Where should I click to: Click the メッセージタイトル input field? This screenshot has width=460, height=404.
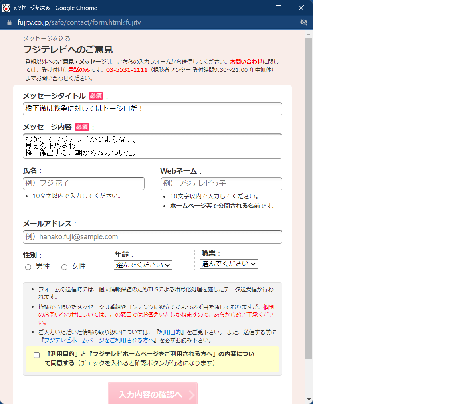(153, 109)
